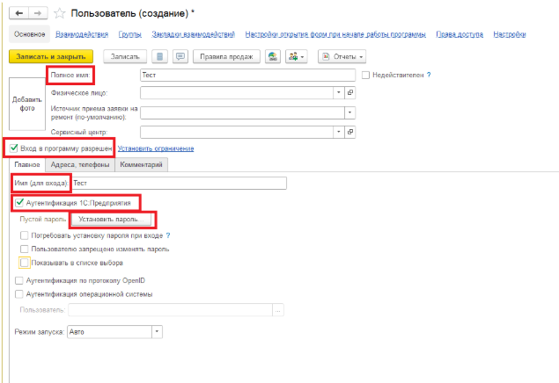This screenshot has height=383, width=559.
Task: Click open icon beside Сервисный центр field
Action: point(349,131)
